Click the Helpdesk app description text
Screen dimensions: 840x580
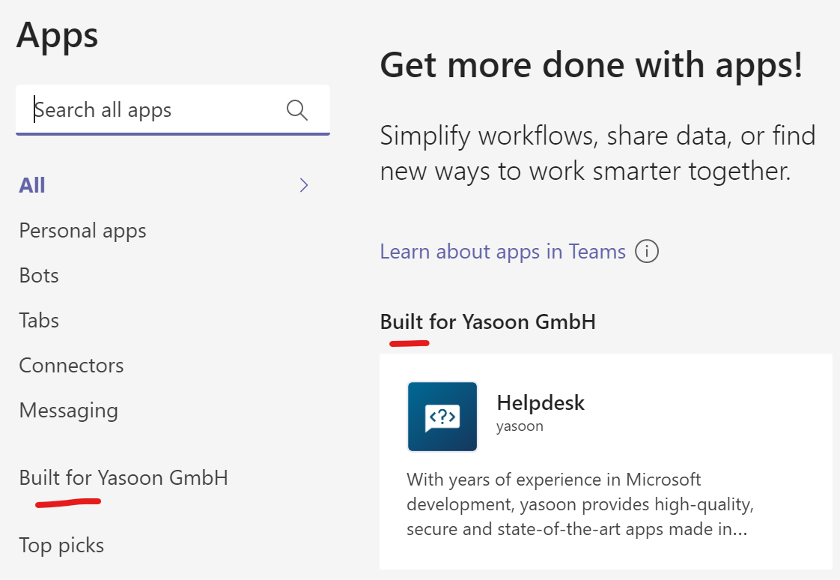pos(576,504)
